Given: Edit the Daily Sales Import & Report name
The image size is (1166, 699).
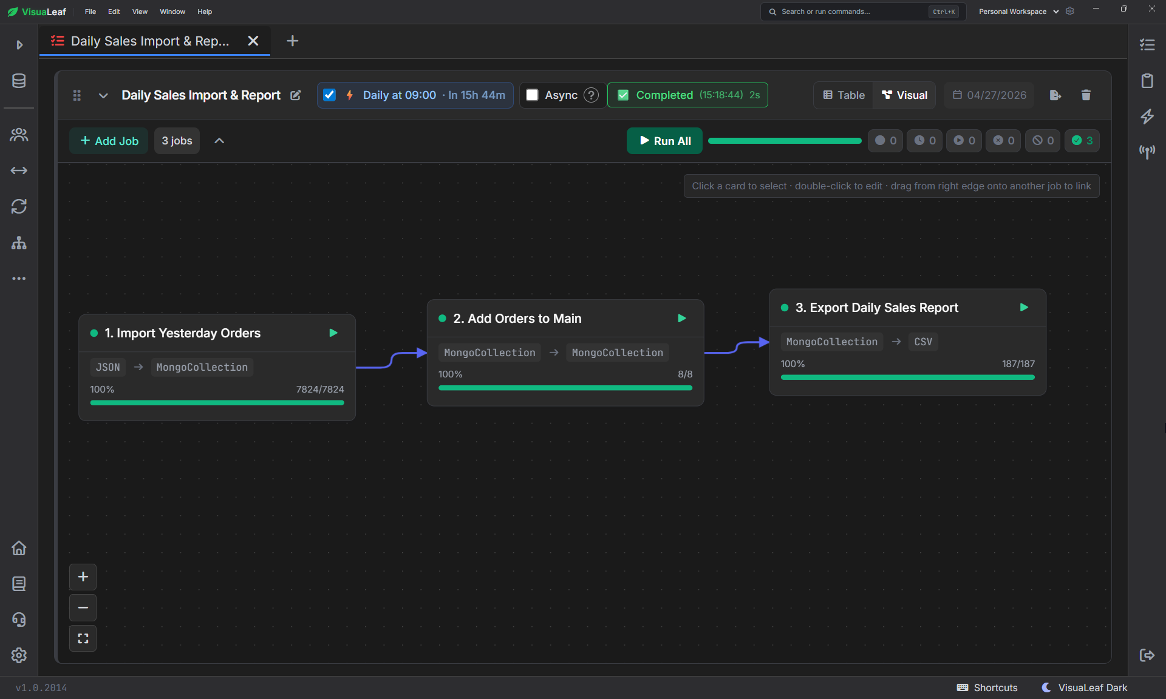Looking at the screenshot, I should [296, 95].
